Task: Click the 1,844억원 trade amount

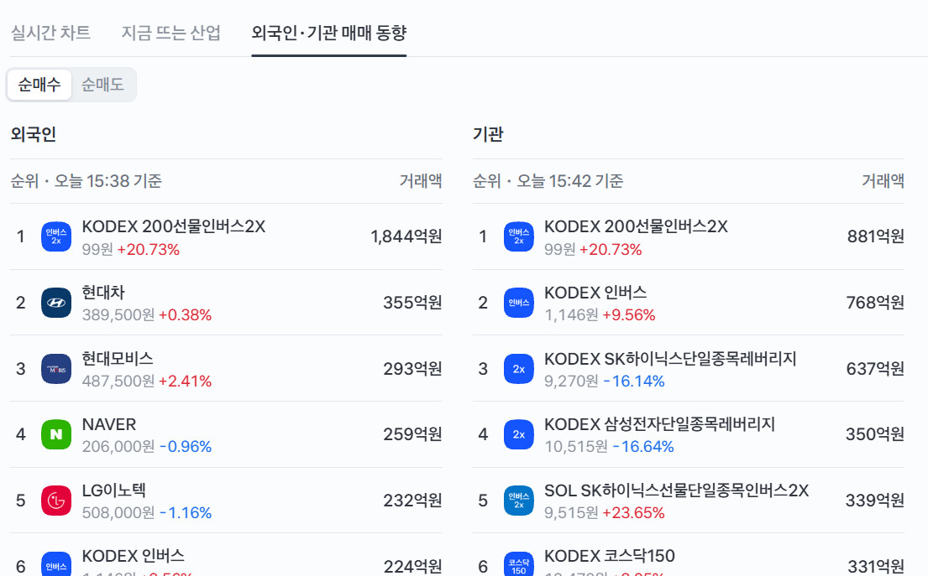Action: click(406, 236)
